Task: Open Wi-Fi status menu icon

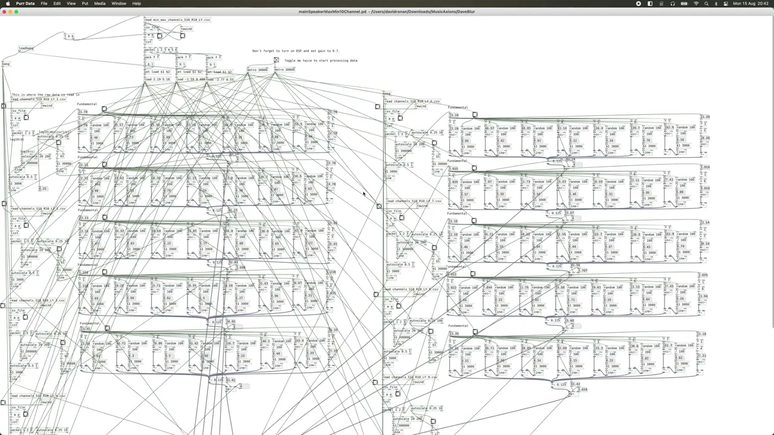Action: click(x=695, y=4)
